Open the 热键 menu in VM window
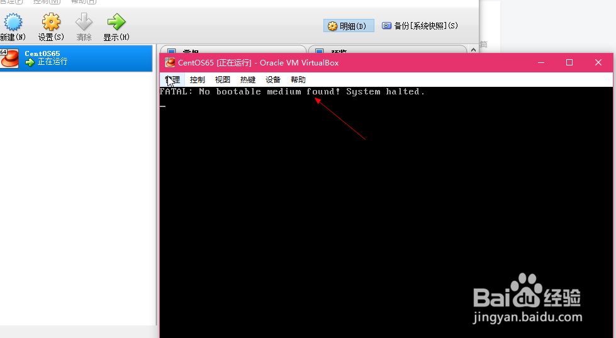This screenshot has width=616, height=338. (x=248, y=80)
